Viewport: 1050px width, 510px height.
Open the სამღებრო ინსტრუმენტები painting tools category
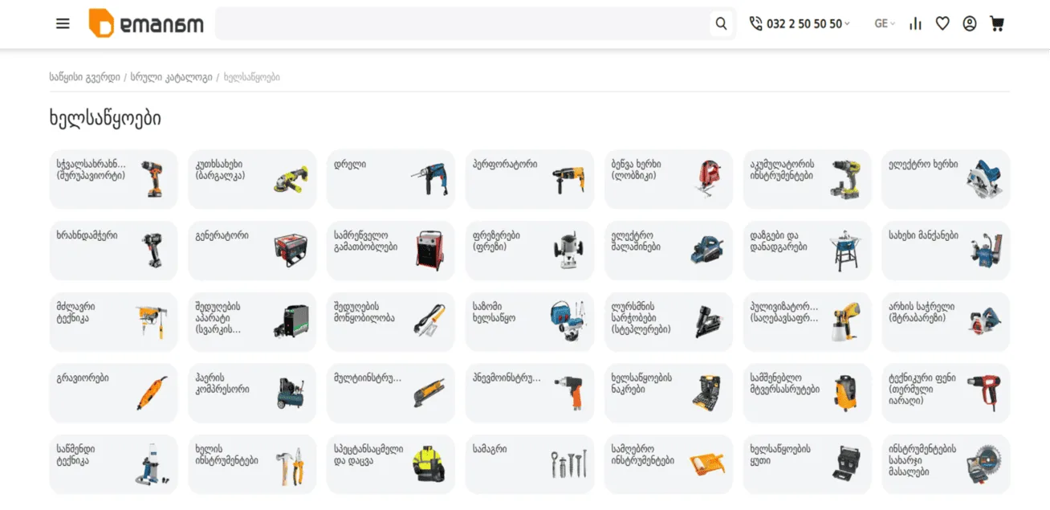click(x=669, y=464)
